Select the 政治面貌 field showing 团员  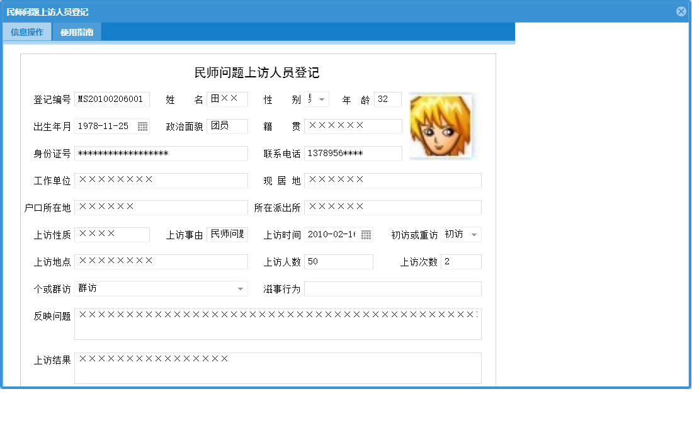point(227,126)
